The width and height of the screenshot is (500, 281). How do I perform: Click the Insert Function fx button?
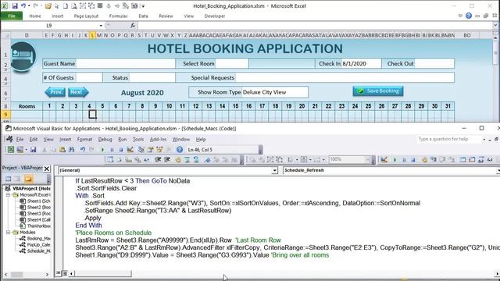click(x=133, y=25)
